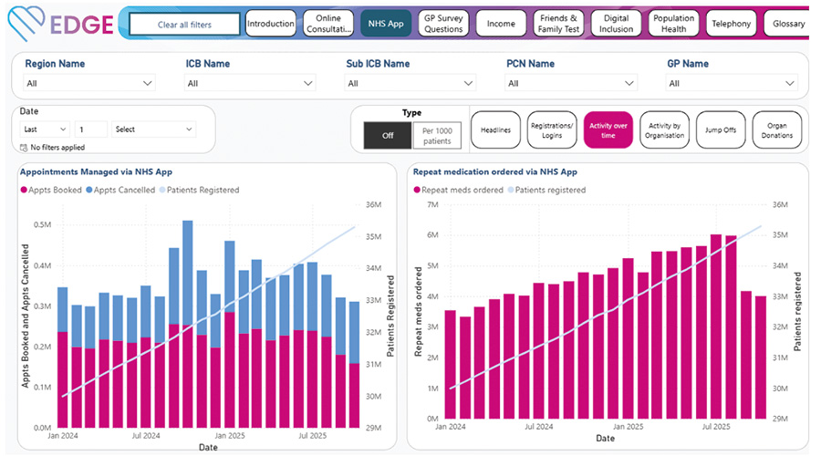Click the Jump Offs button
Viewport: 821px width, 456px height.
pyautogui.click(x=721, y=130)
